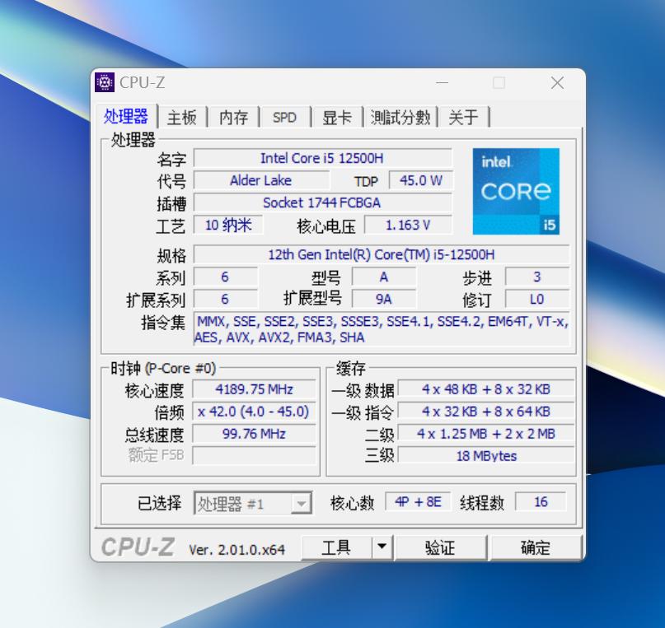Image resolution: width=665 pixels, height=628 pixels.
Task: Open the 关于 tab
Action: coord(464,117)
